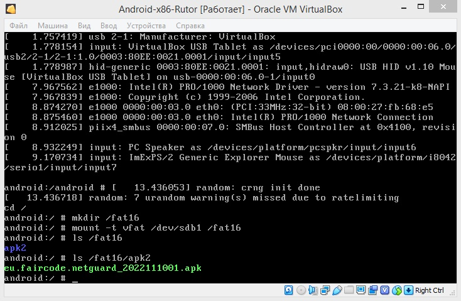The image size is (461, 301).
Task: Open the Файл menu
Action: tap(18, 26)
